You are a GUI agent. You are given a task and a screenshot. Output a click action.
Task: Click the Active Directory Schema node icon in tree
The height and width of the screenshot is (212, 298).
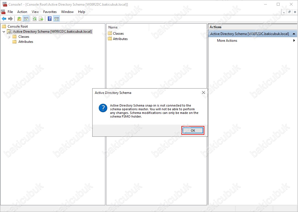[9, 32]
